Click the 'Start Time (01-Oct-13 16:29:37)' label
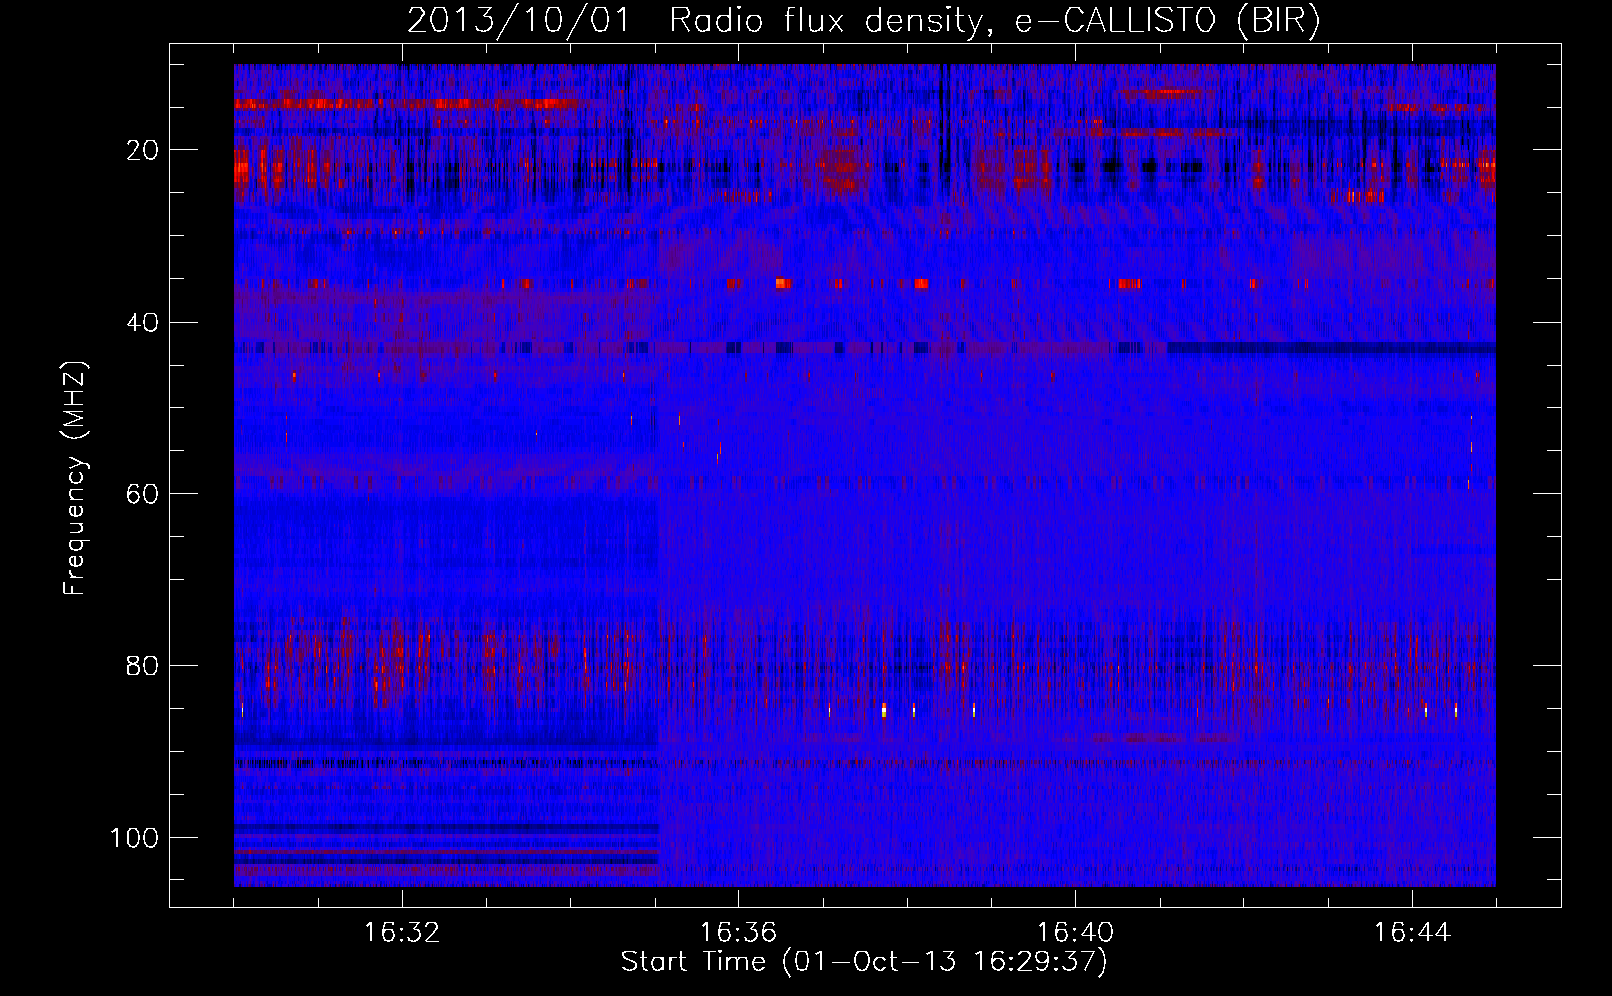This screenshot has height=996, width=1612. 864,962
